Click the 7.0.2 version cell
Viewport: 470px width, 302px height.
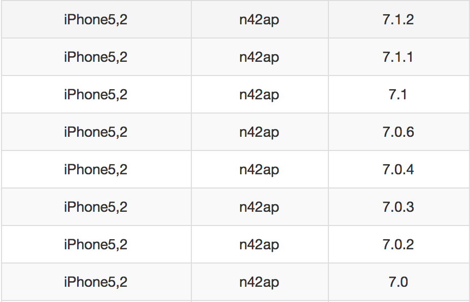(x=398, y=244)
